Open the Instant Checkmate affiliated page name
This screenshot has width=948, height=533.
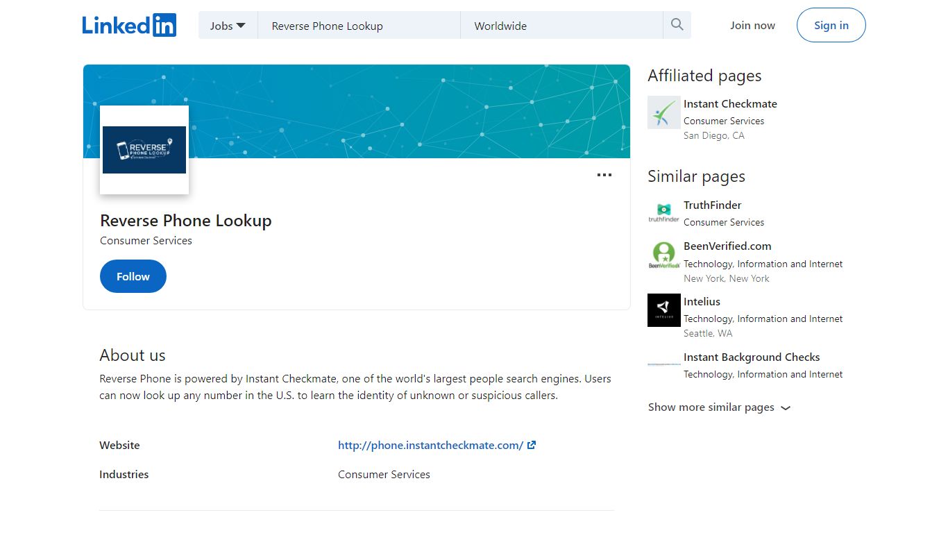click(x=730, y=104)
